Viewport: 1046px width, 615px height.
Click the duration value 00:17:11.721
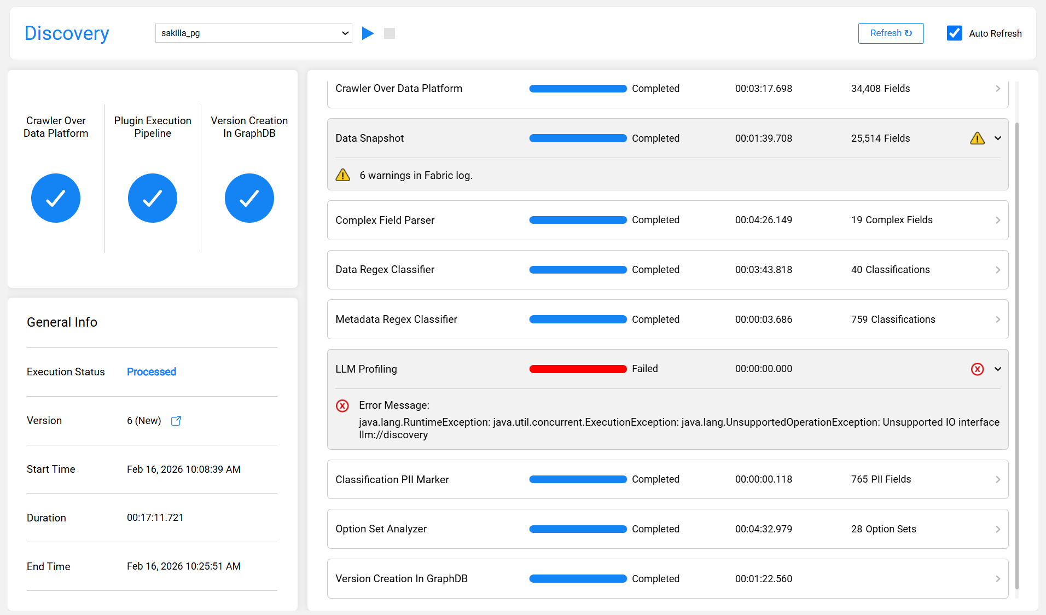[155, 518]
